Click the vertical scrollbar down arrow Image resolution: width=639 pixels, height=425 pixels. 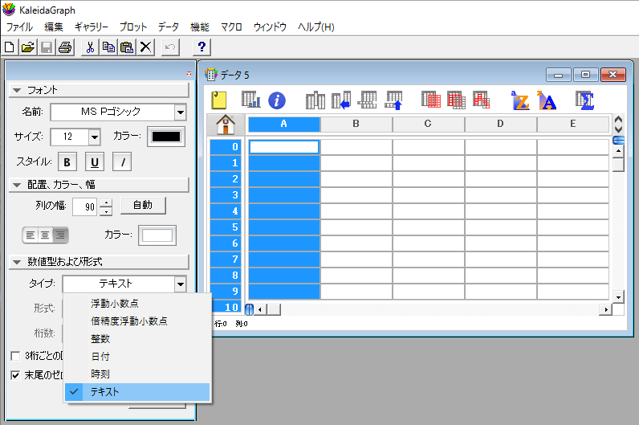tap(618, 297)
